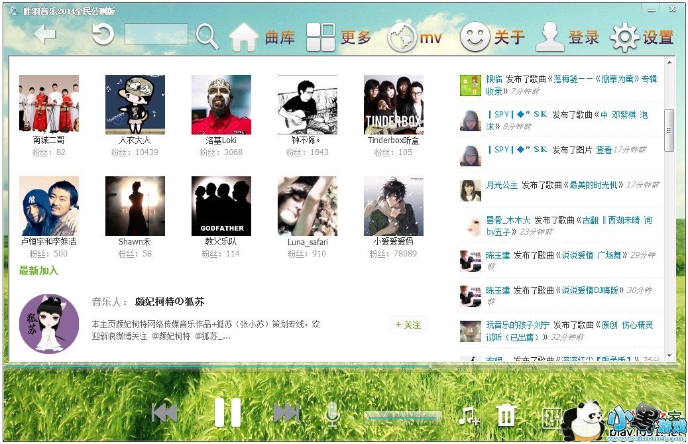Click the + 关注 follow button
688x444 pixels.
[x=408, y=325]
